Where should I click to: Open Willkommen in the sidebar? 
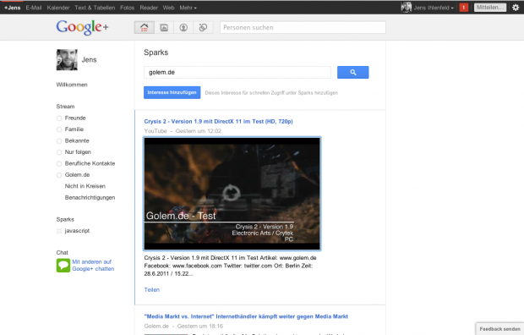[x=72, y=85]
